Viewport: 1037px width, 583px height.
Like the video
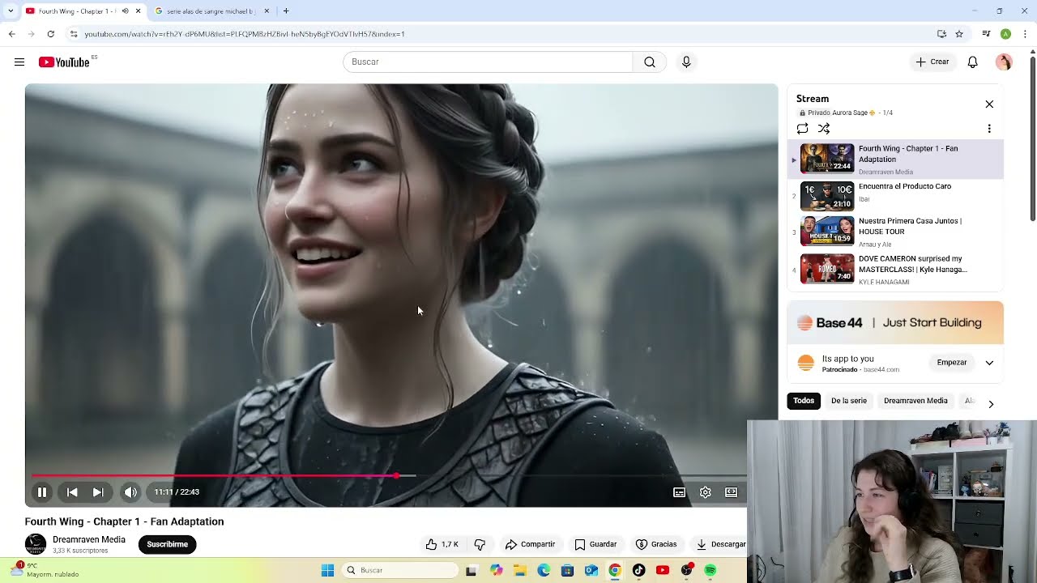[442, 544]
